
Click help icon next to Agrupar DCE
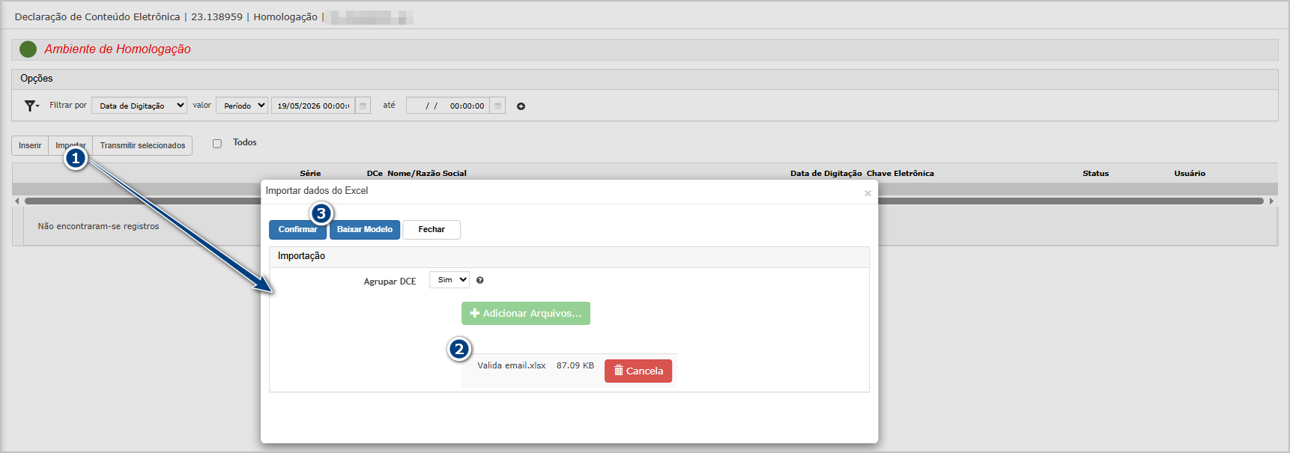pyautogui.click(x=480, y=280)
